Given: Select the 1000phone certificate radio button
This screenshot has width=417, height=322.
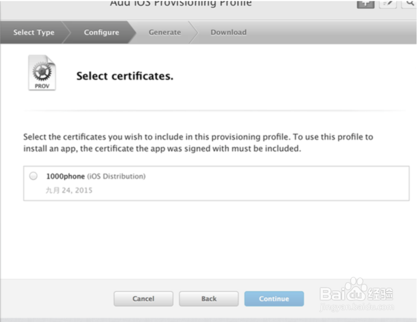Looking at the screenshot, I should point(33,176).
